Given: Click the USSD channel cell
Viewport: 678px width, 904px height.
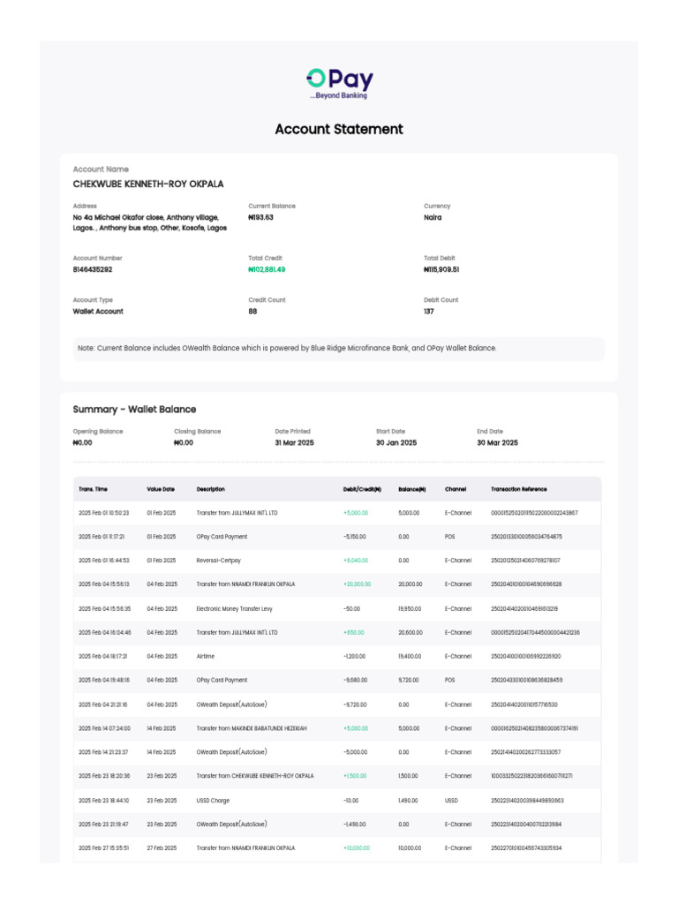Looking at the screenshot, I should 451,800.
